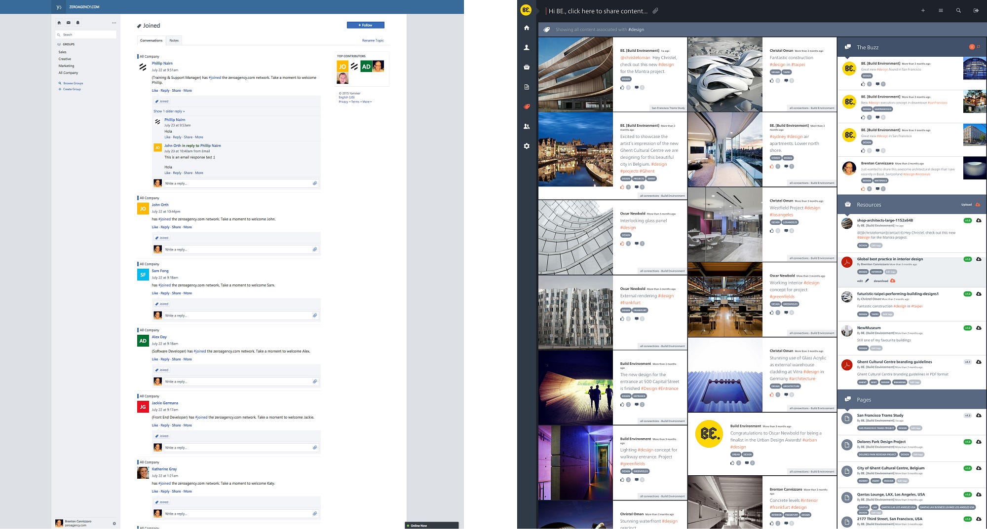Select All Company under Groups in sidebar
The width and height of the screenshot is (987, 529).
pyautogui.click(x=68, y=72)
